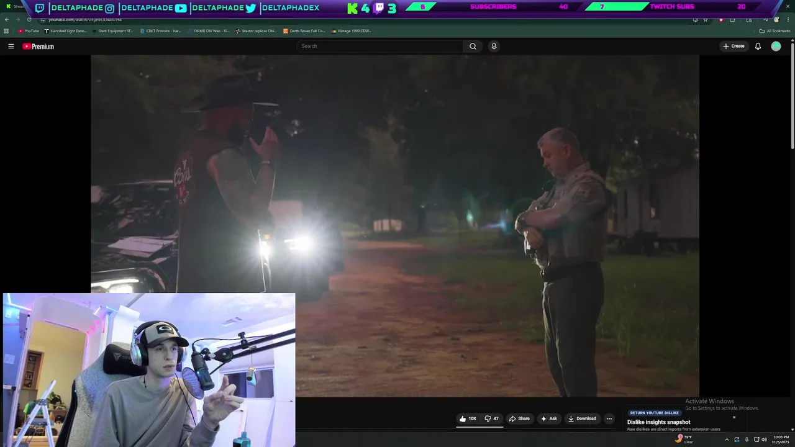795x447 pixels.
Task: Select the Stream browser tab
Action: point(16,6)
